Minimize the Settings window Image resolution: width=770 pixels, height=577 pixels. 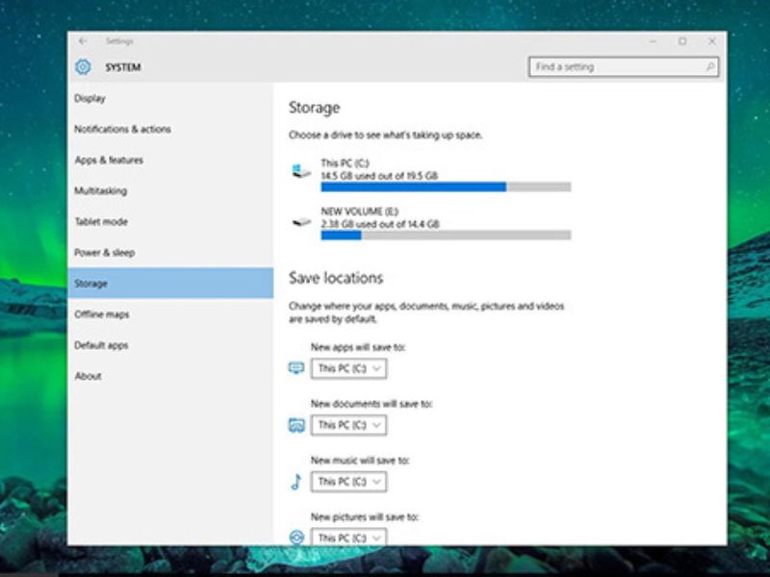[653, 41]
